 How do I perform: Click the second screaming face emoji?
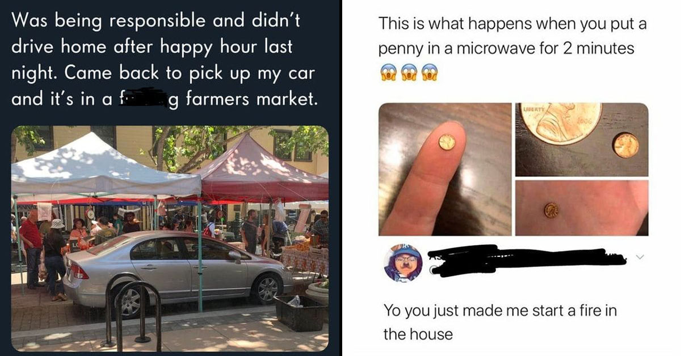[409, 71]
